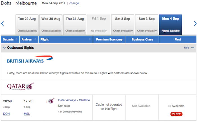Sort by Flight column arrows
Viewport: 197px width, 122px height.
click(x=90, y=39)
